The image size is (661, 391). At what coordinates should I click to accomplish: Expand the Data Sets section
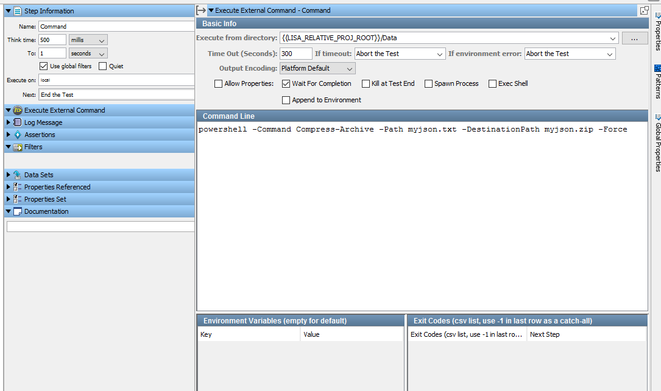[8, 175]
